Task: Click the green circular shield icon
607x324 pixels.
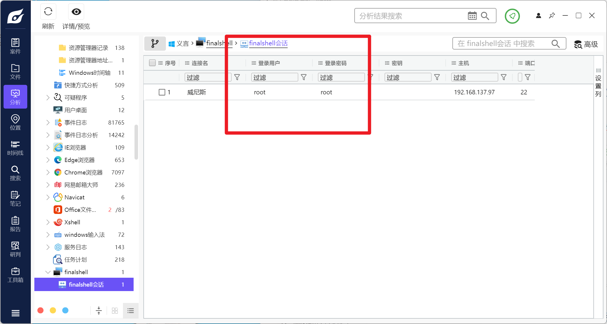Action: (512, 16)
